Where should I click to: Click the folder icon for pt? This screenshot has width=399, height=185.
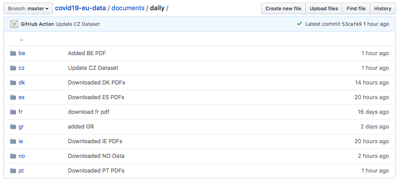coord(13,170)
